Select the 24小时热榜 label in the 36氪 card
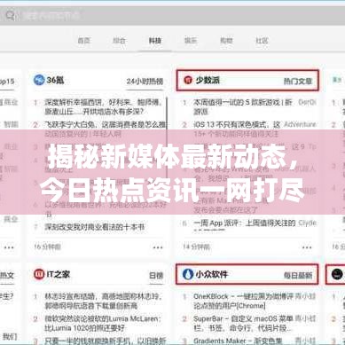The height and width of the screenshot is (345, 345). click(145, 81)
